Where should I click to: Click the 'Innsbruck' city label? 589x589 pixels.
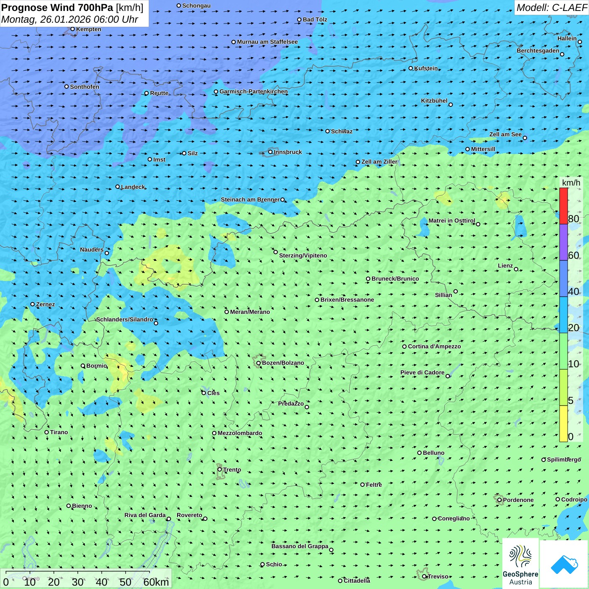pos(288,152)
